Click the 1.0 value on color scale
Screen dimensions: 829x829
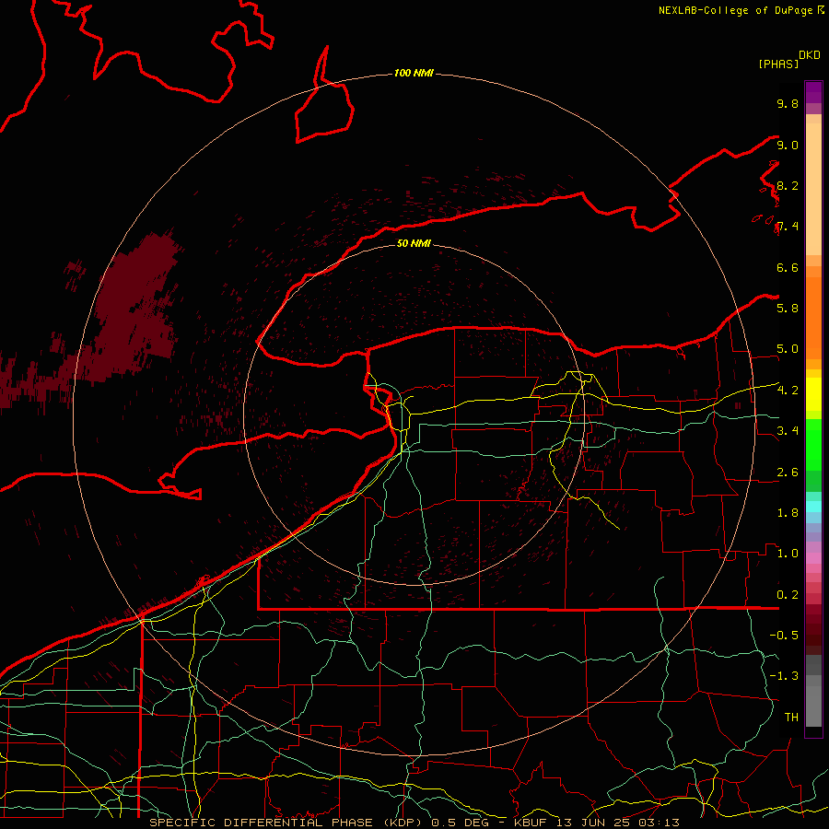[x=788, y=554]
